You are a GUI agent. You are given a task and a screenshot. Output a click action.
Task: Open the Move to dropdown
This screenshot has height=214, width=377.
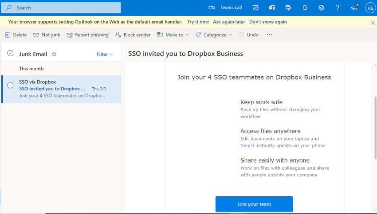[x=173, y=35]
